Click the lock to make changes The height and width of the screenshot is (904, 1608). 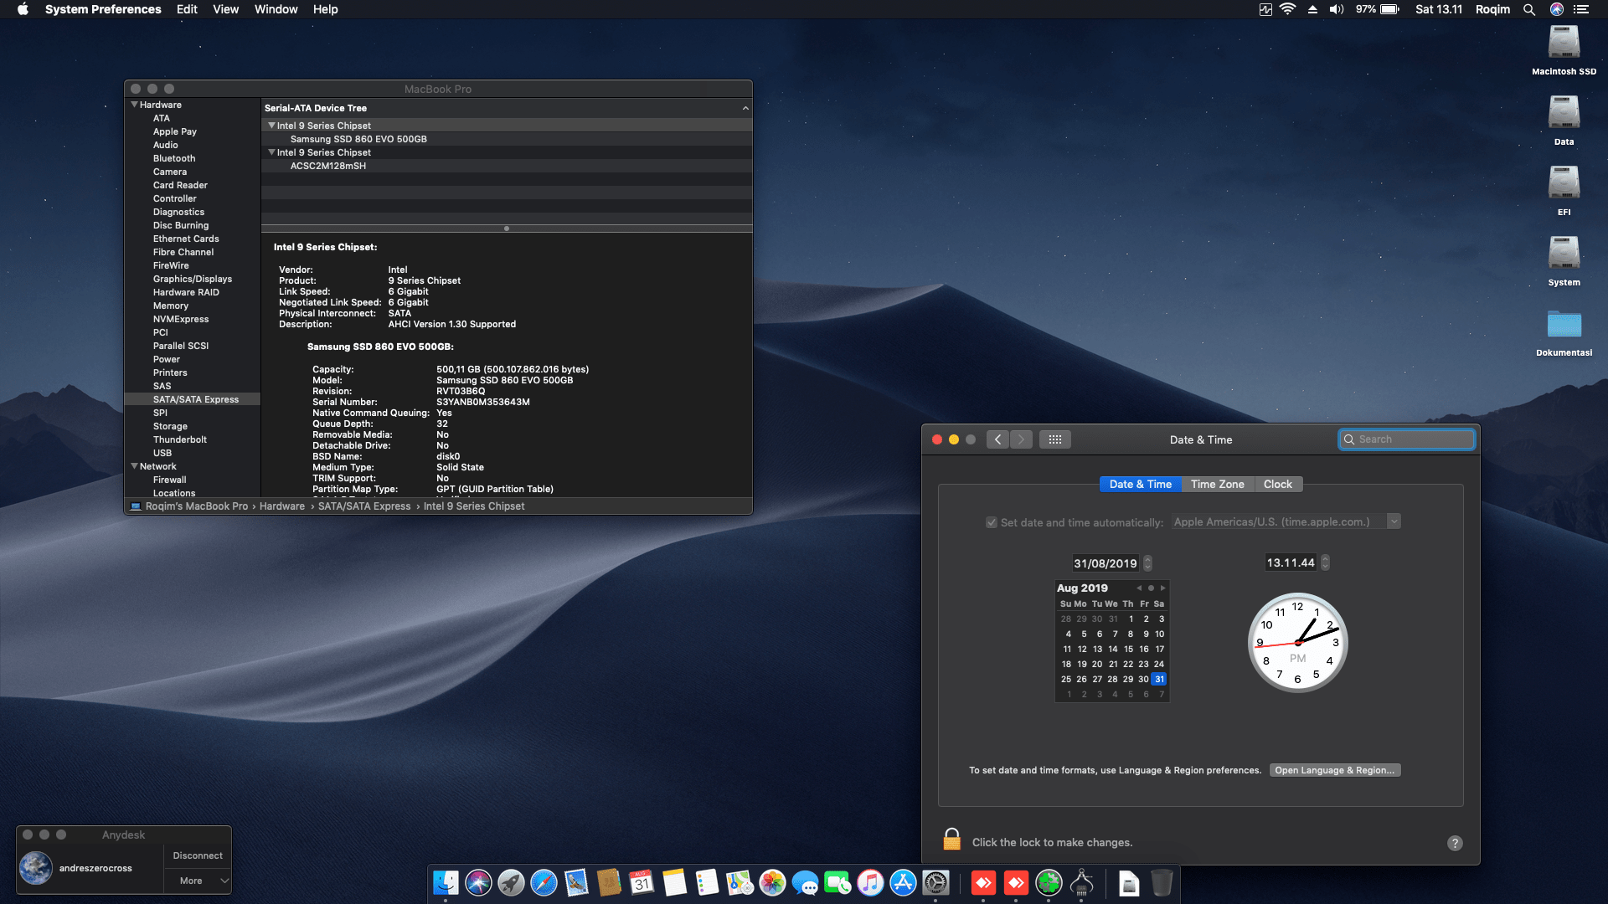[952, 840]
